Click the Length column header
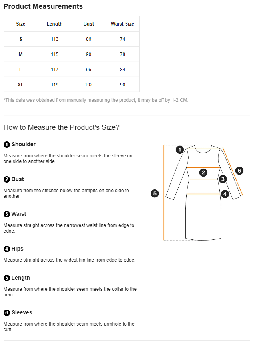The image size is (255, 344). point(55,24)
